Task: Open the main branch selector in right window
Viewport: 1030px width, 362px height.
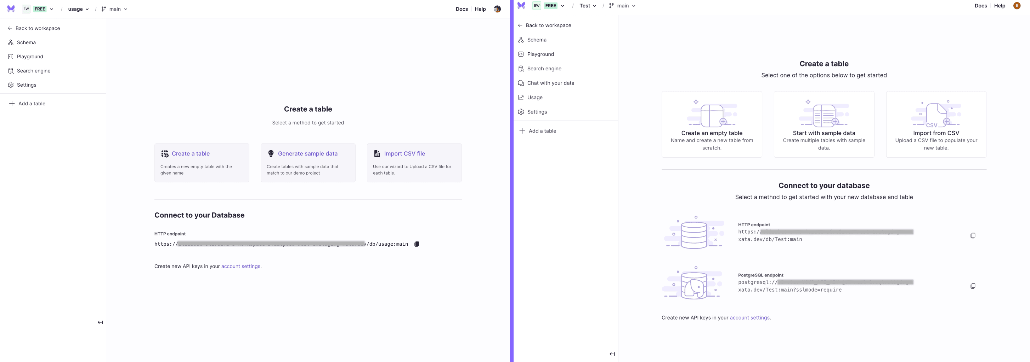Action: coord(622,6)
